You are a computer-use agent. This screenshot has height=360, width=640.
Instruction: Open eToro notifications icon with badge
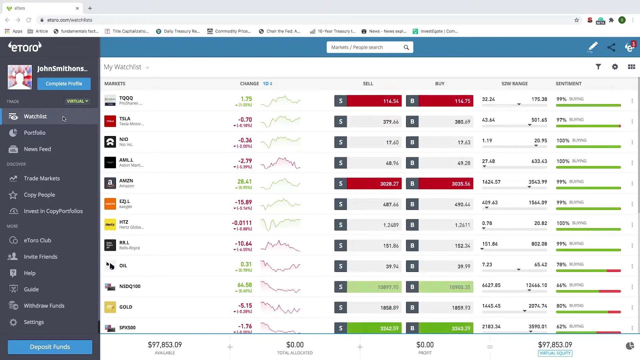(x=630, y=47)
